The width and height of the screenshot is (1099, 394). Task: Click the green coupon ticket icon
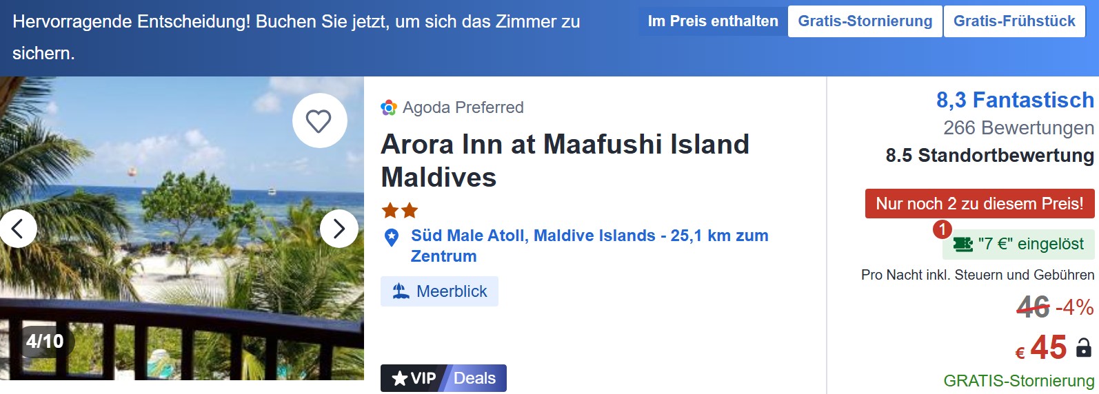[962, 245]
